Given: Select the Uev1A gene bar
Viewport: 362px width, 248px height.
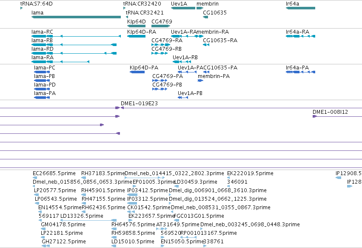Looking at the screenshot, I should point(183,8).
